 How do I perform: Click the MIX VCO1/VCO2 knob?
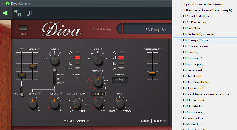click(120, 104)
